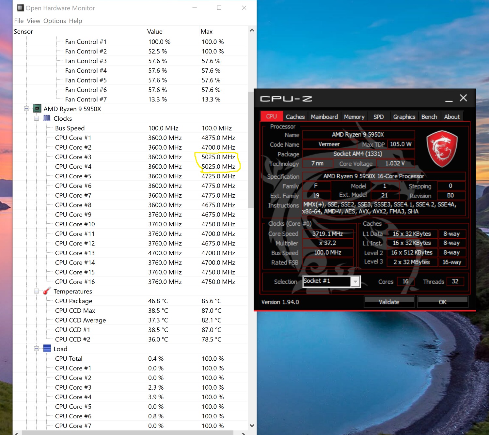489x435 pixels.
Task: Click the Max column header
Action: [x=223, y=32]
